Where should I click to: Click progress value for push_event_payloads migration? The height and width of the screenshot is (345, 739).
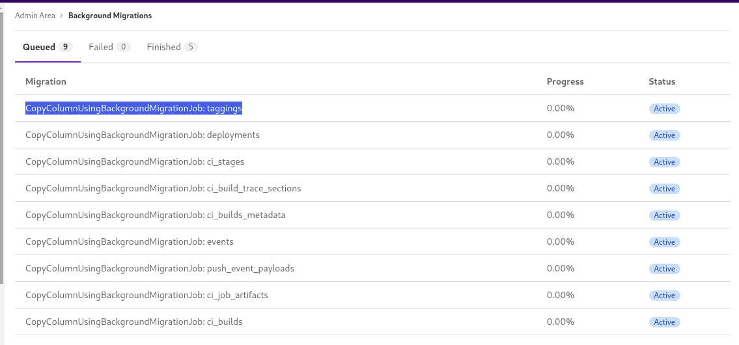click(x=560, y=268)
